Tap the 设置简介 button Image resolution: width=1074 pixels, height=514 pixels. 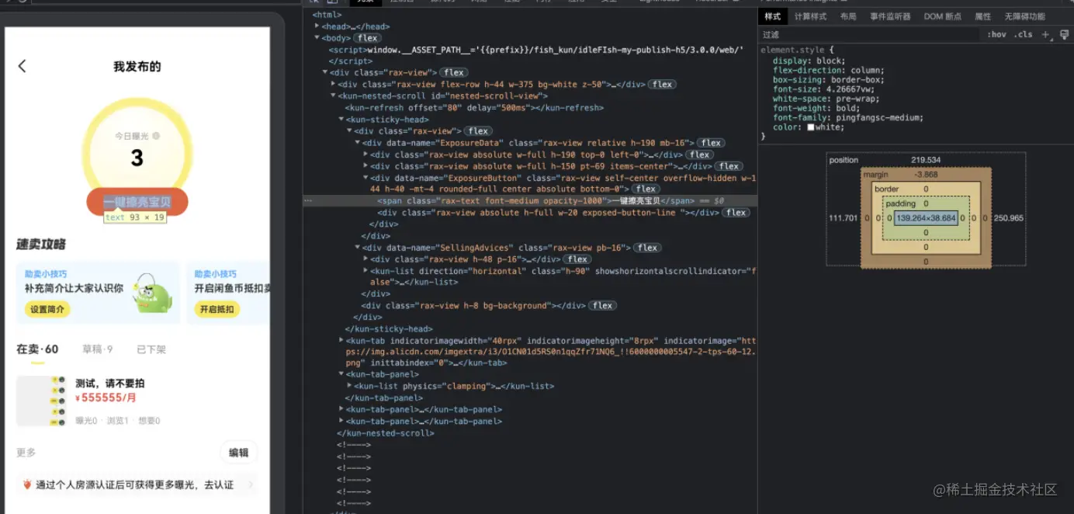[47, 309]
